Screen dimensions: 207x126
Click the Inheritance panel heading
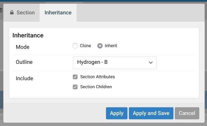pos(28,35)
